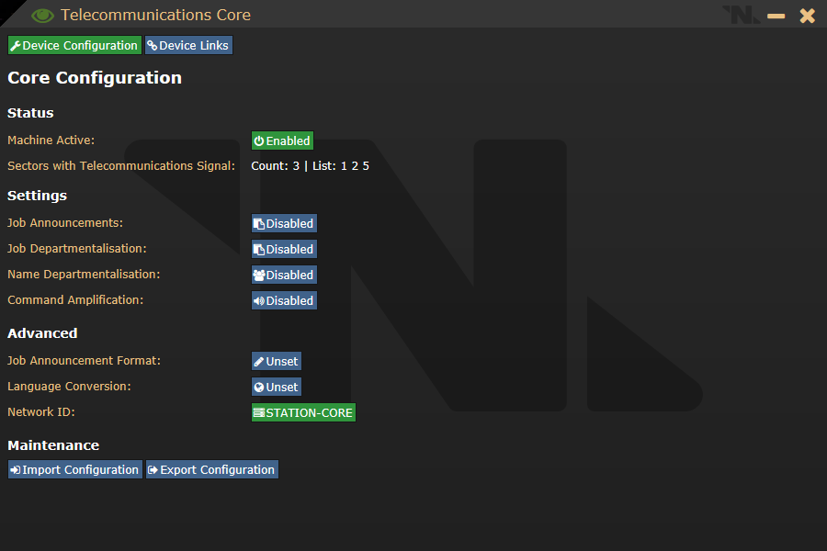Enable Name Departmentalisation setting

[x=284, y=275]
